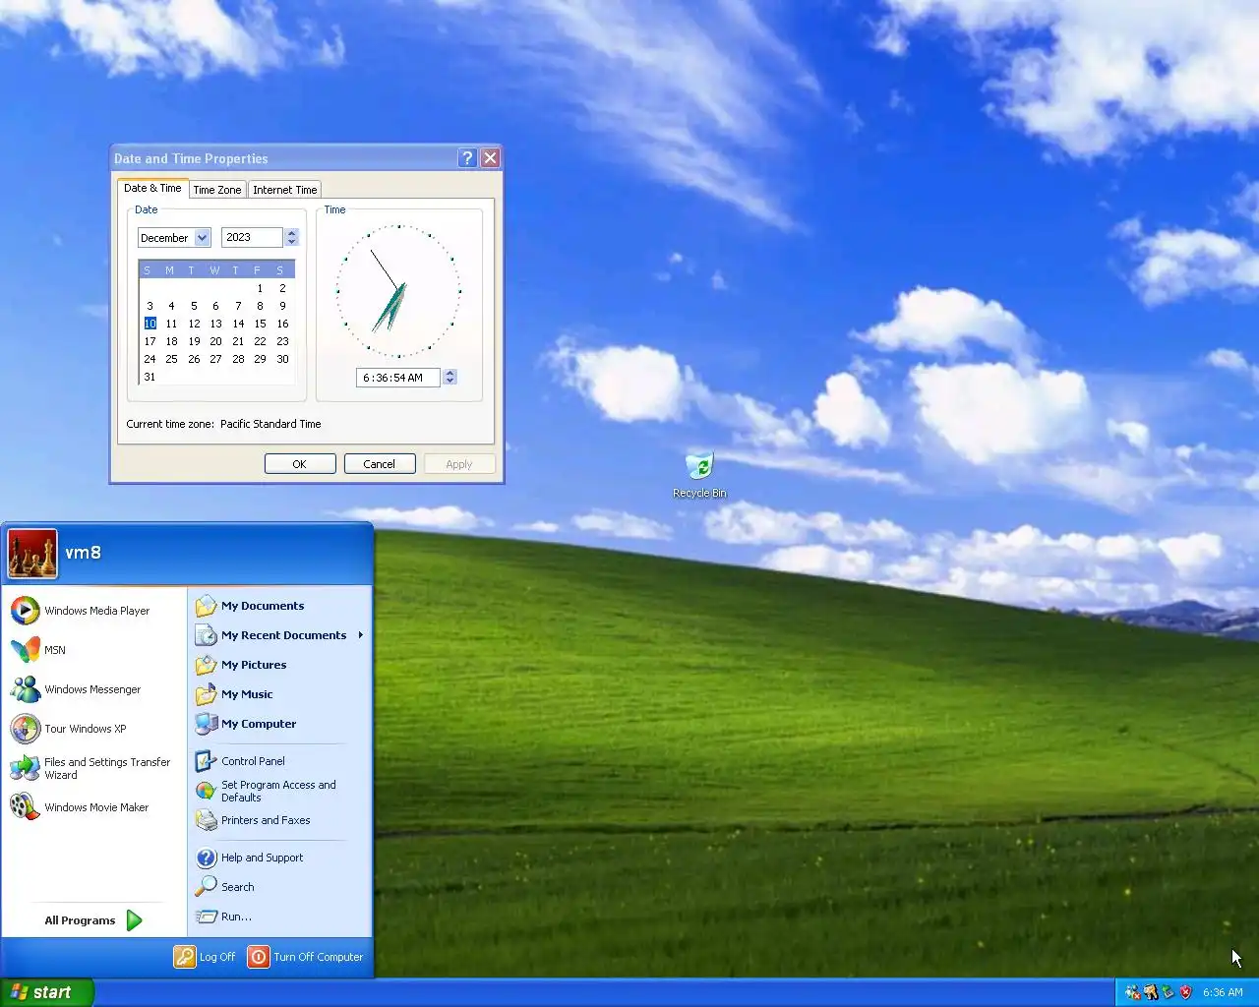Click the Start button
Viewport: 1259px width, 1007px height.
point(47,992)
